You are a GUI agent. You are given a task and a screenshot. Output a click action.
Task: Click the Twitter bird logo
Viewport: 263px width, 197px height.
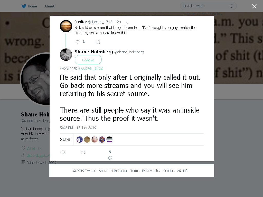(x=24, y=6)
